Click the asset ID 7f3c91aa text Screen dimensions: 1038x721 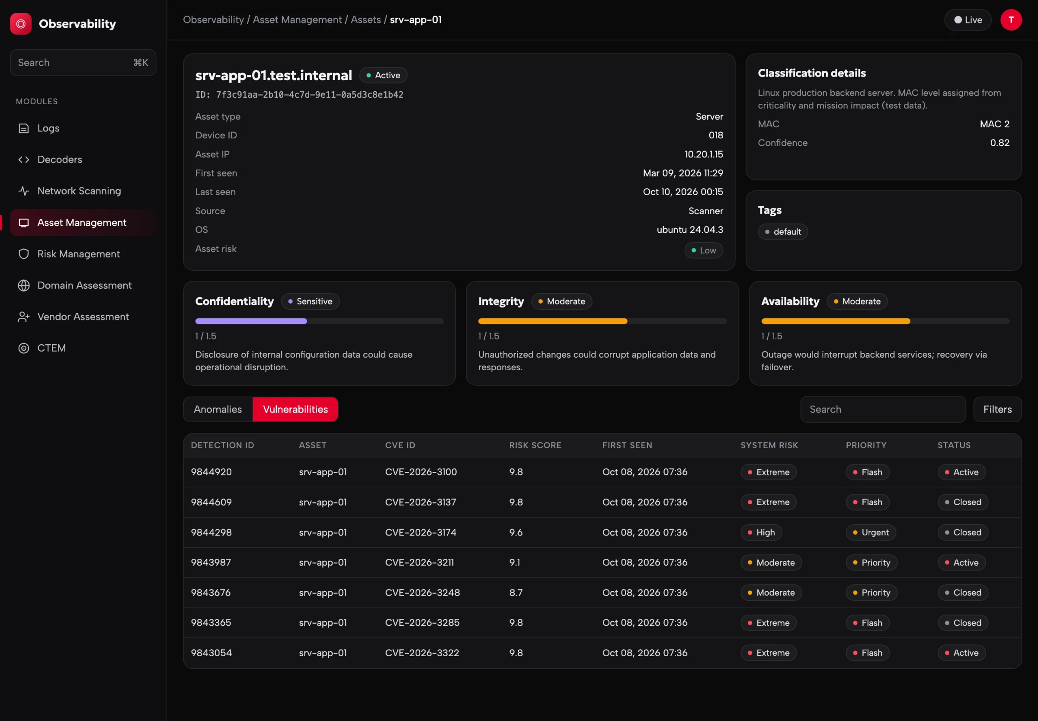point(299,95)
